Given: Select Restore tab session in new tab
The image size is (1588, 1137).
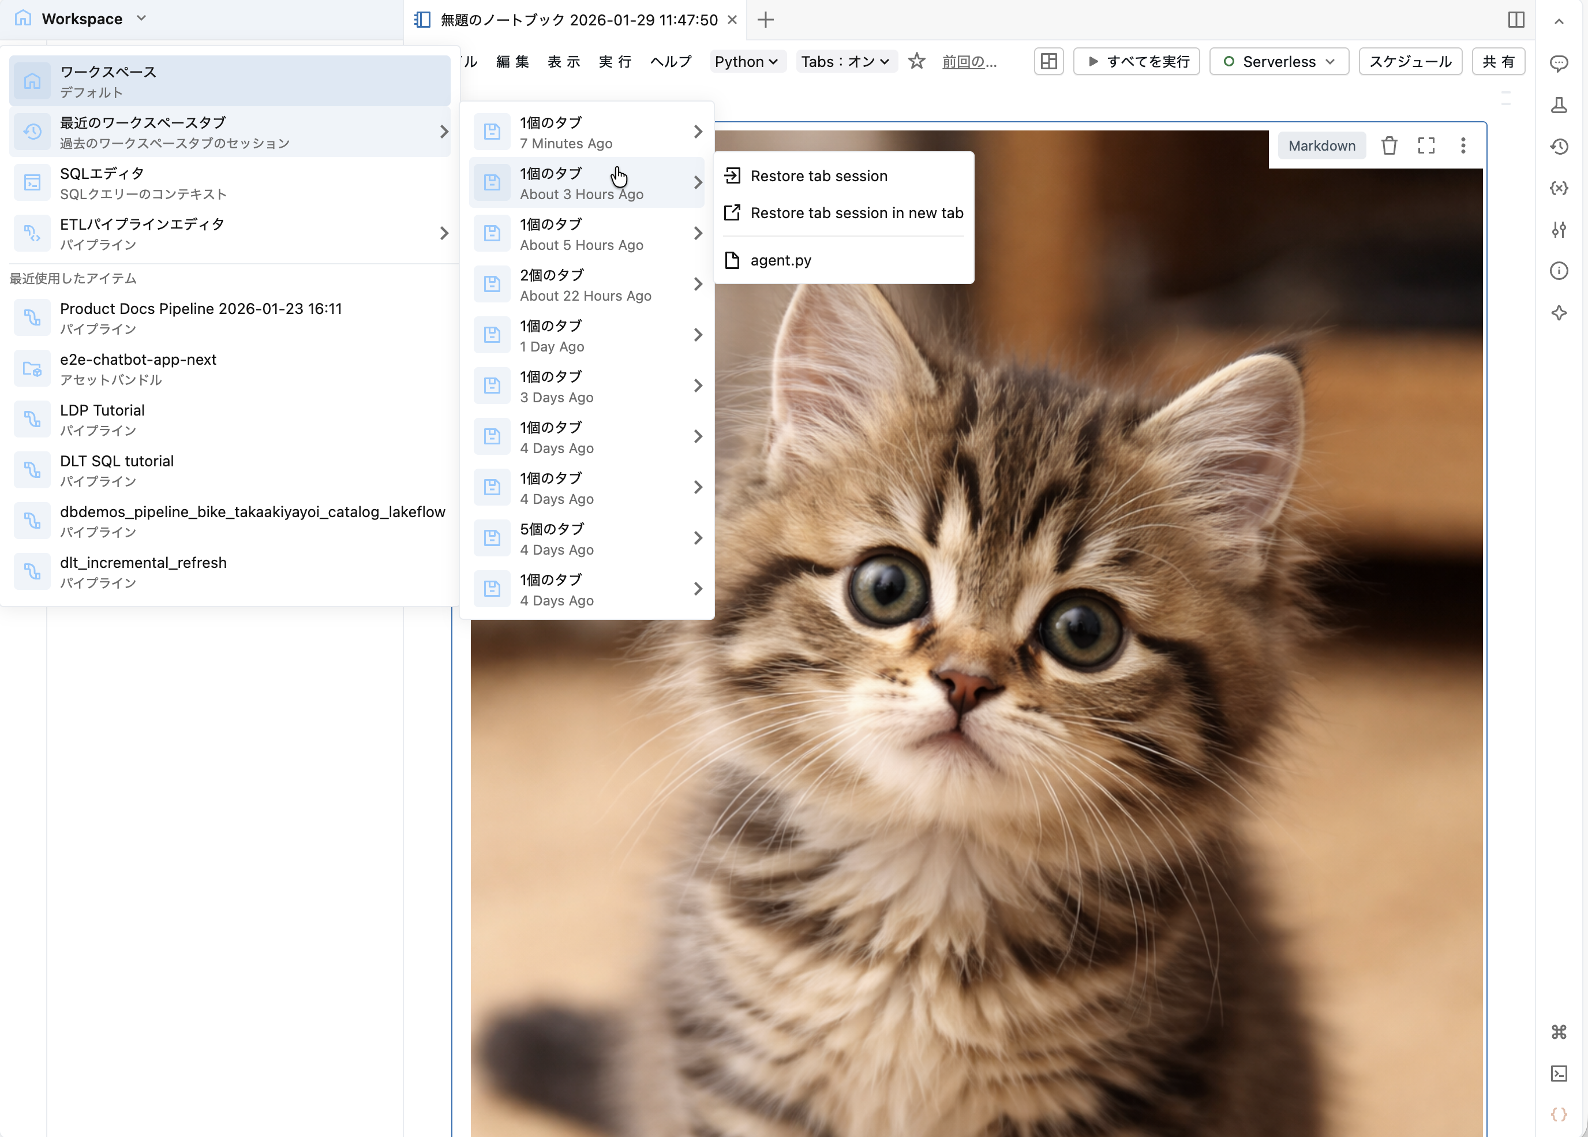Looking at the screenshot, I should click(x=856, y=213).
